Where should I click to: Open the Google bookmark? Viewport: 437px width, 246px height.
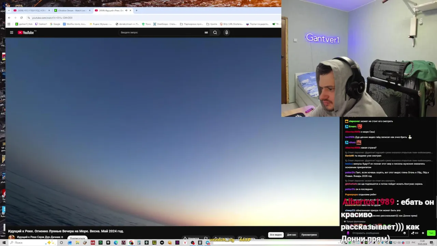tap(55, 24)
